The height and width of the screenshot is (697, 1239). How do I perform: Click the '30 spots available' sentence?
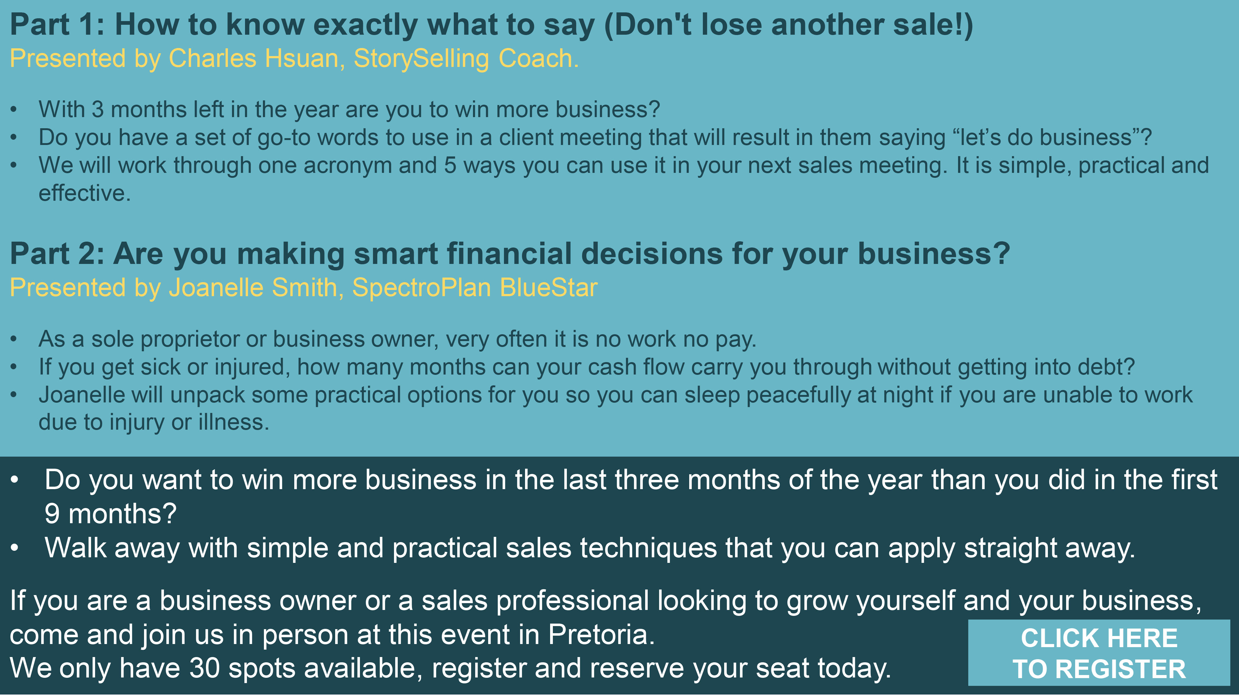(450, 668)
